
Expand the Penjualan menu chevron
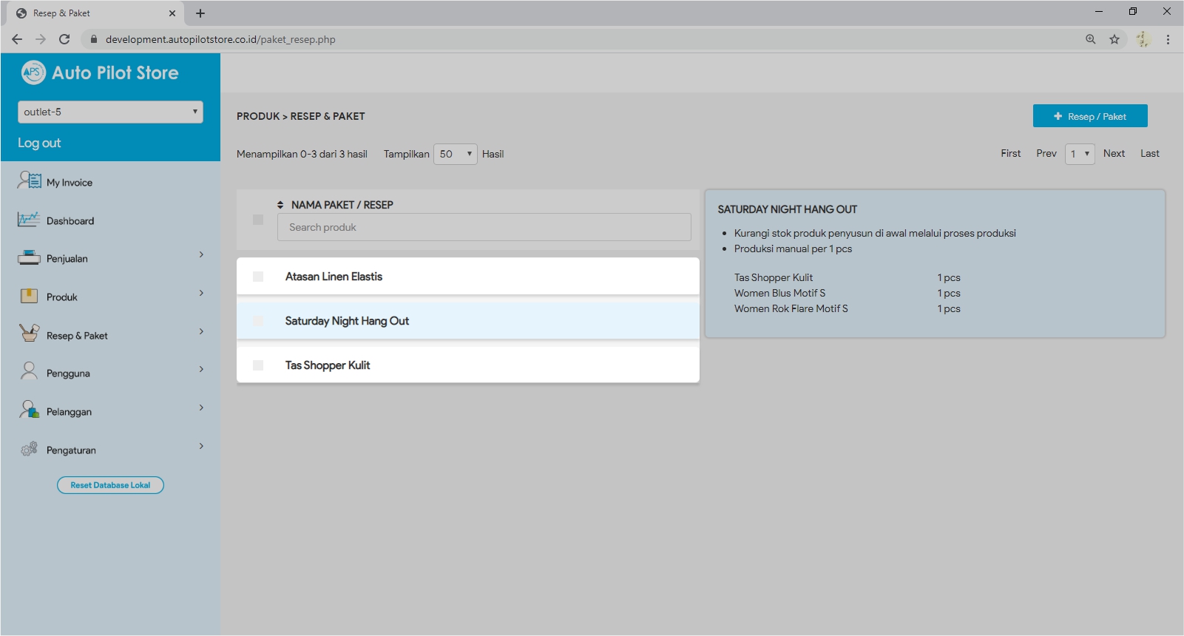(x=201, y=255)
